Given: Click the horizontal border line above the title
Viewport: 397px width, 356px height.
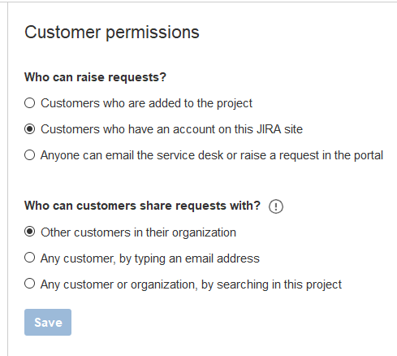Looking at the screenshot, I should click(202, 2).
